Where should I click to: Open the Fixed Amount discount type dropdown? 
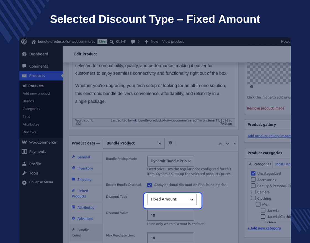pyautogui.click(x=172, y=199)
